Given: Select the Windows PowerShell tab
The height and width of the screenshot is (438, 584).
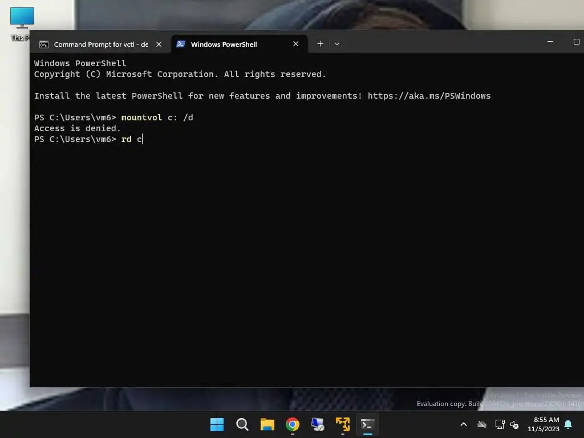Looking at the screenshot, I should [239, 44].
